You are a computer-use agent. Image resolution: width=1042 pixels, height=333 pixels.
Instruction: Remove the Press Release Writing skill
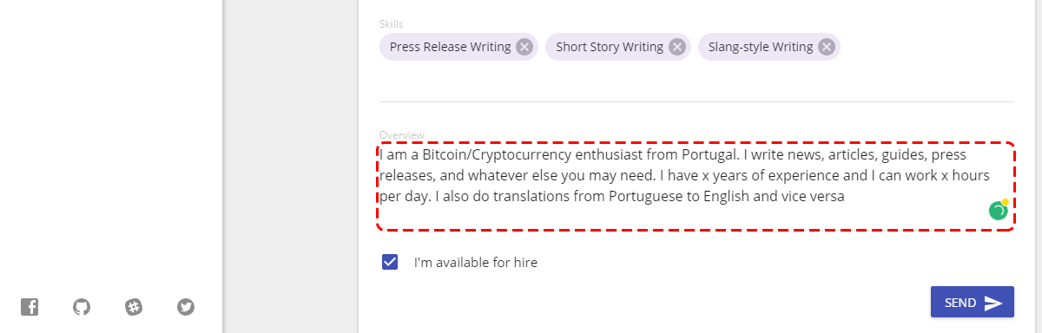[x=524, y=47]
